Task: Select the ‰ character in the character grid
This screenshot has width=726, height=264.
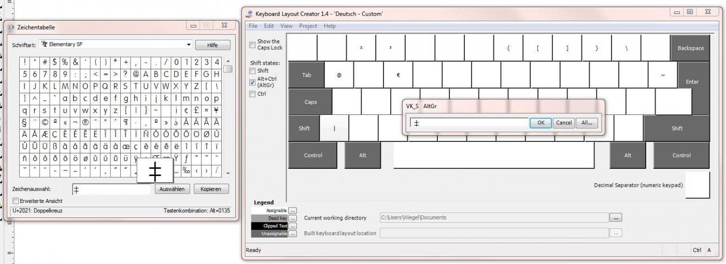Action: point(186,171)
